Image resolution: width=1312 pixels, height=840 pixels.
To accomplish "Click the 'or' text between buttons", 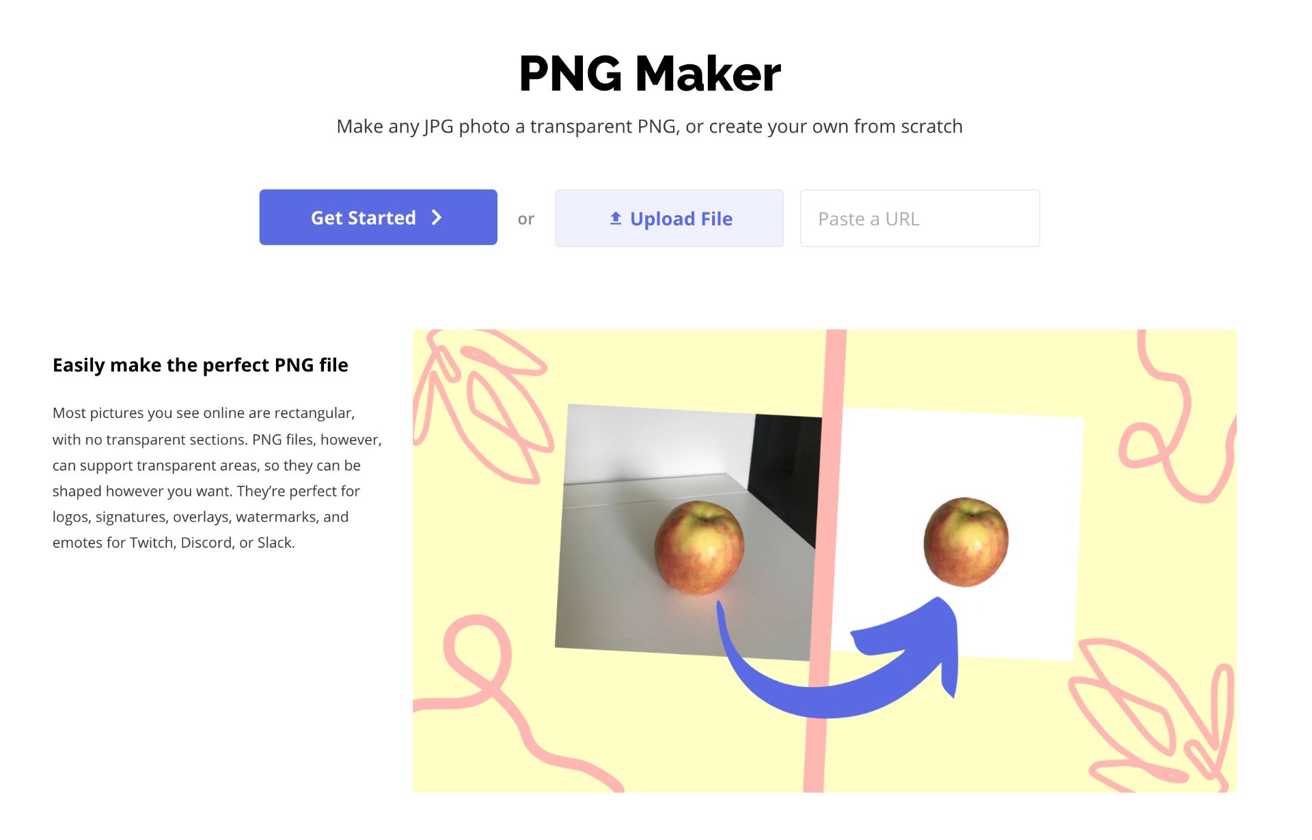I will [525, 219].
